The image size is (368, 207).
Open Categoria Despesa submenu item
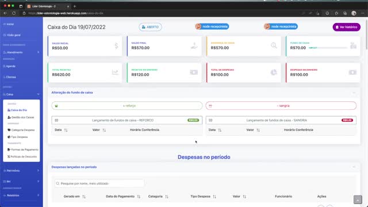[x=21, y=130]
